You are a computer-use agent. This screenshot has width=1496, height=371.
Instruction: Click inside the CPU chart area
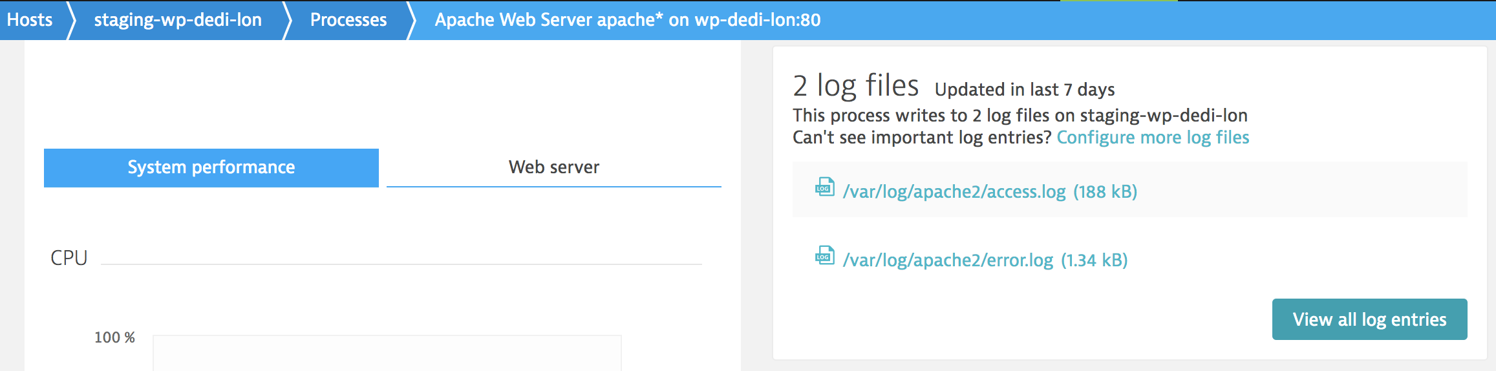(x=387, y=353)
